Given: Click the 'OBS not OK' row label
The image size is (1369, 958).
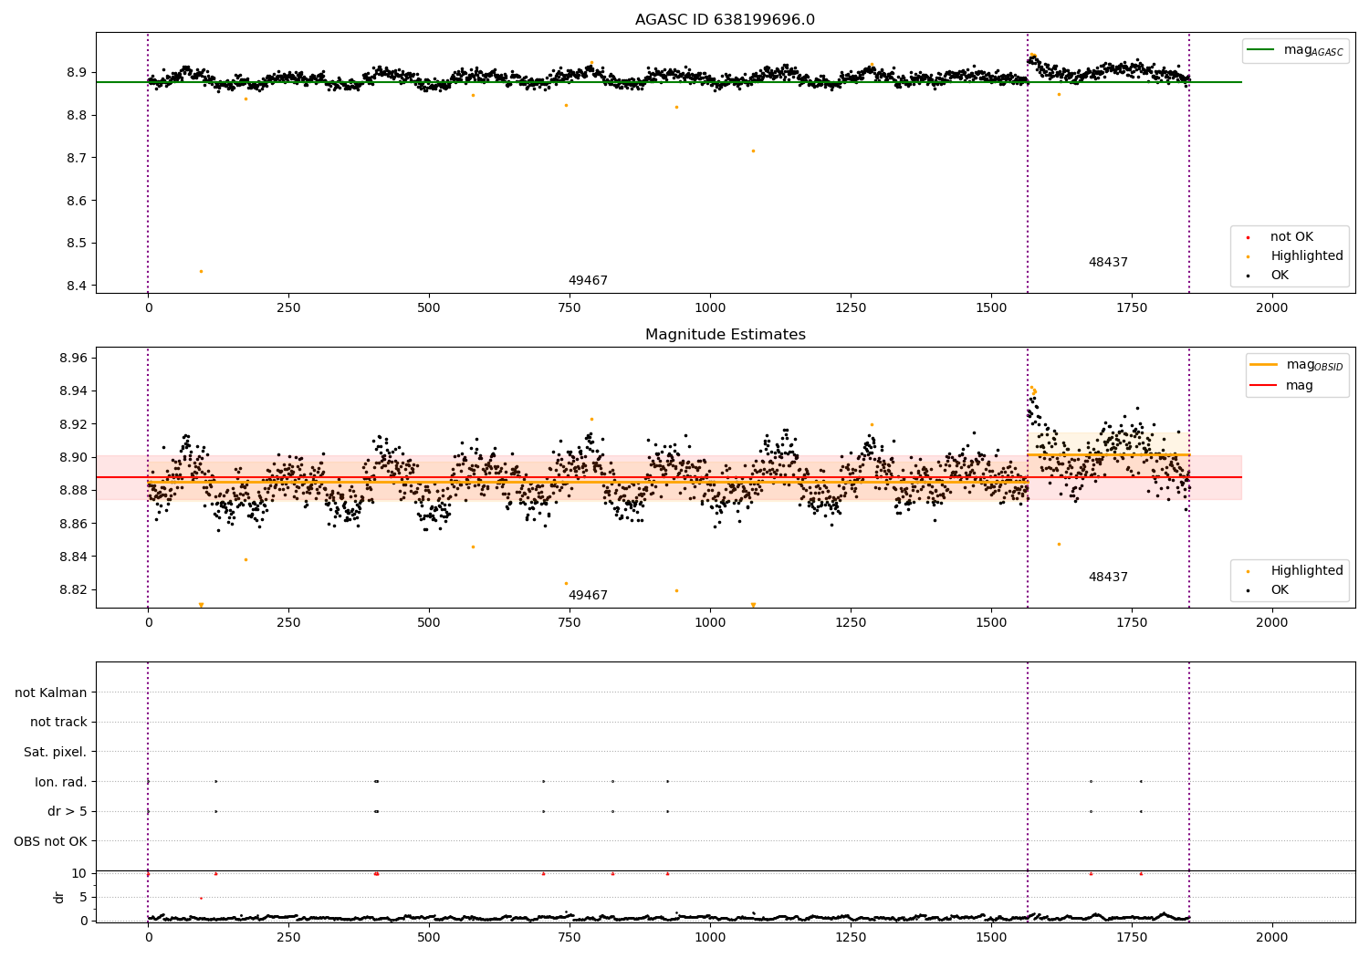Looking at the screenshot, I should [x=50, y=841].
